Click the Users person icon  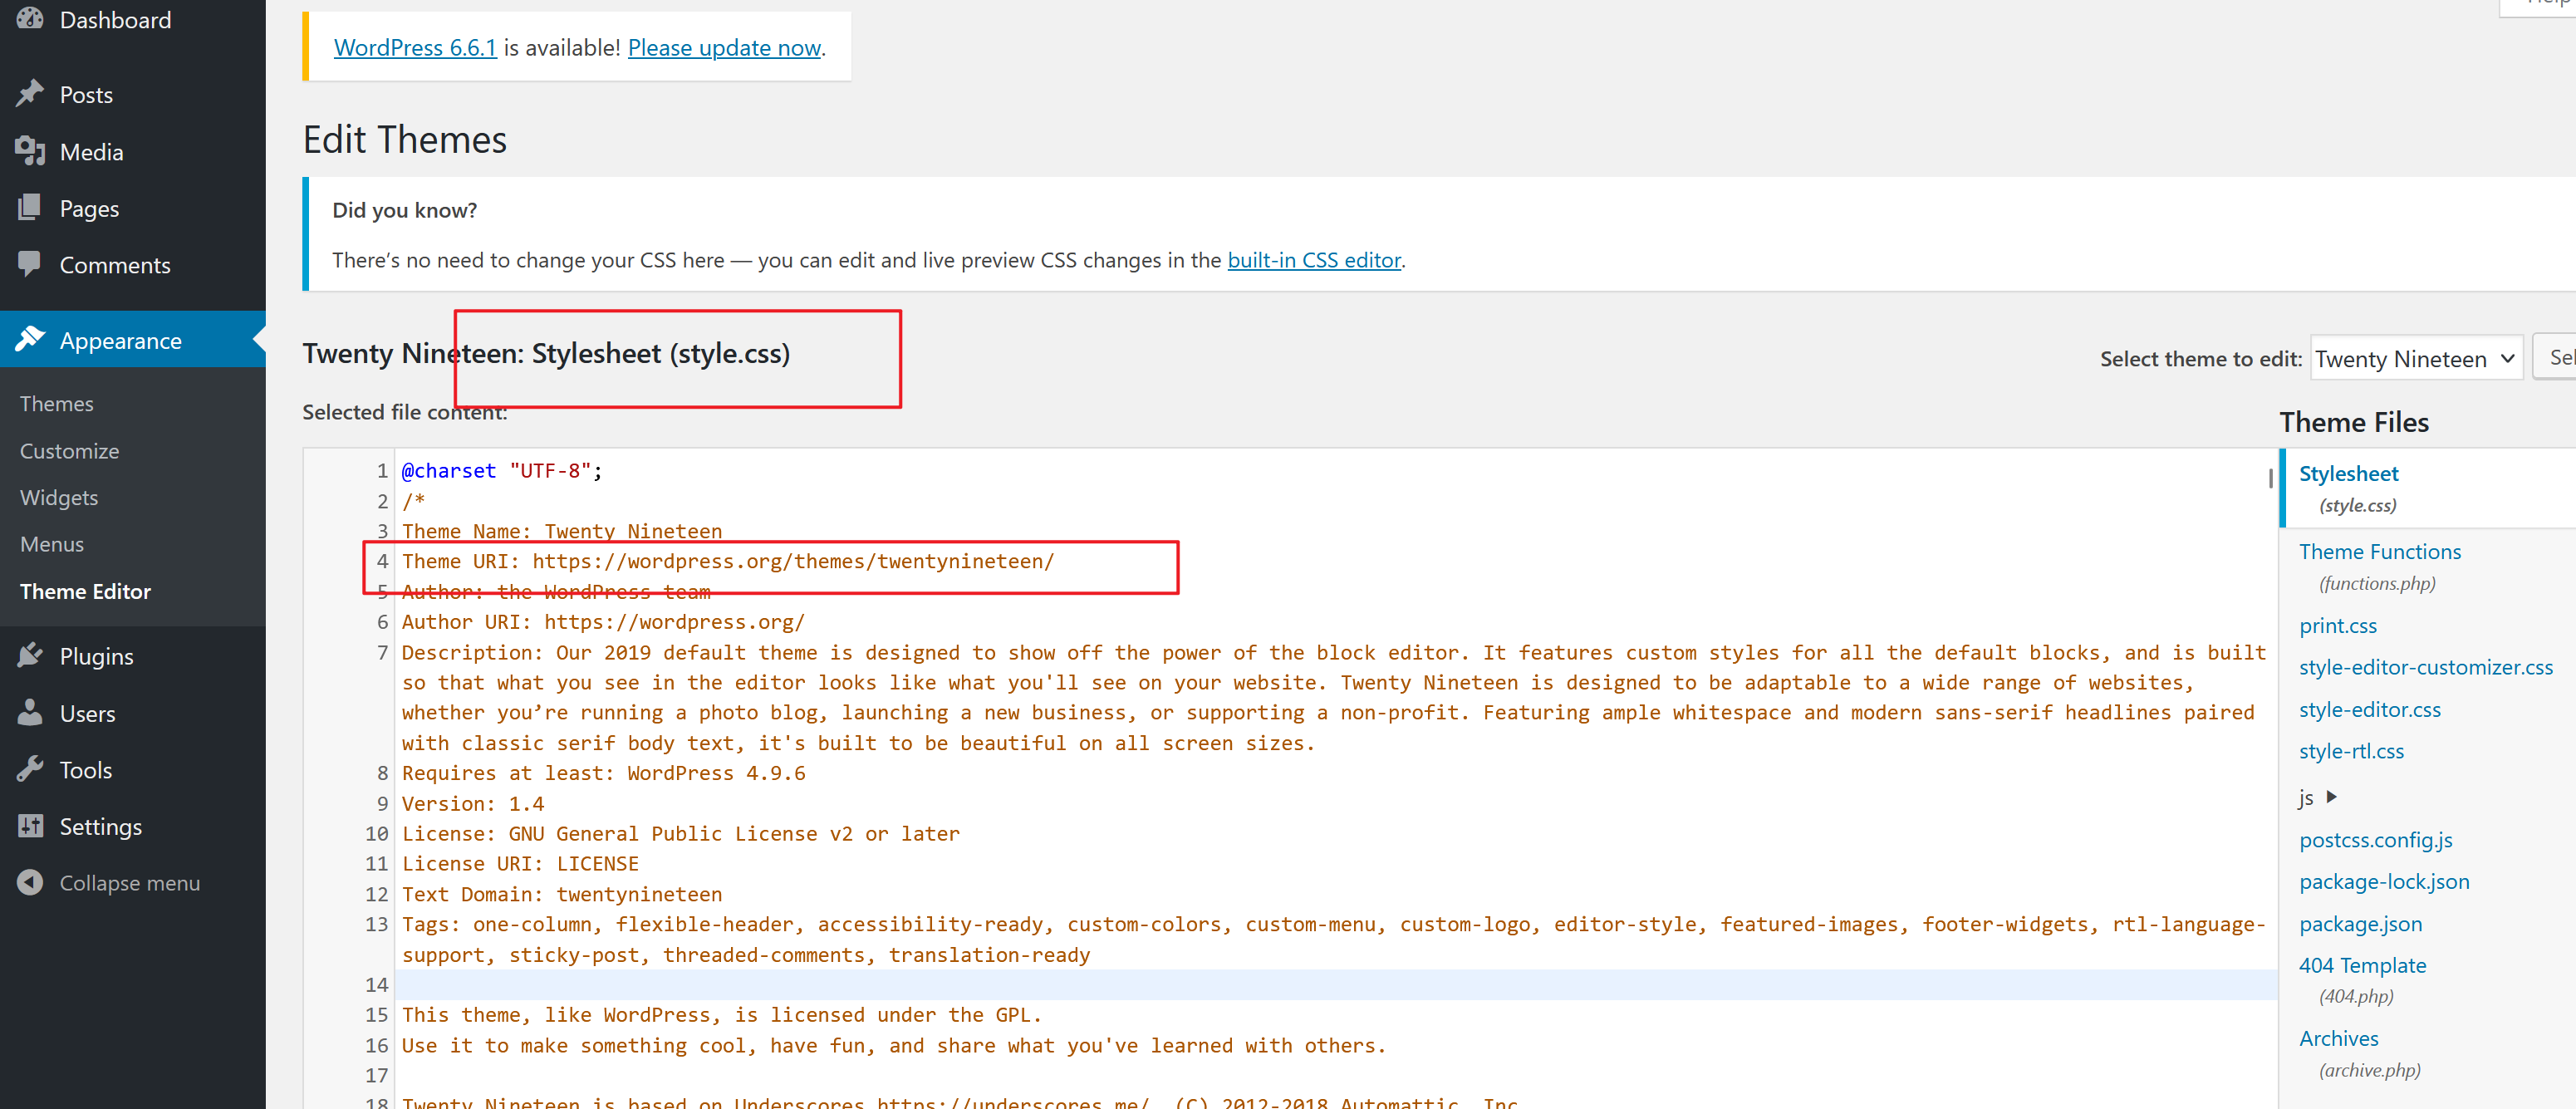30,712
